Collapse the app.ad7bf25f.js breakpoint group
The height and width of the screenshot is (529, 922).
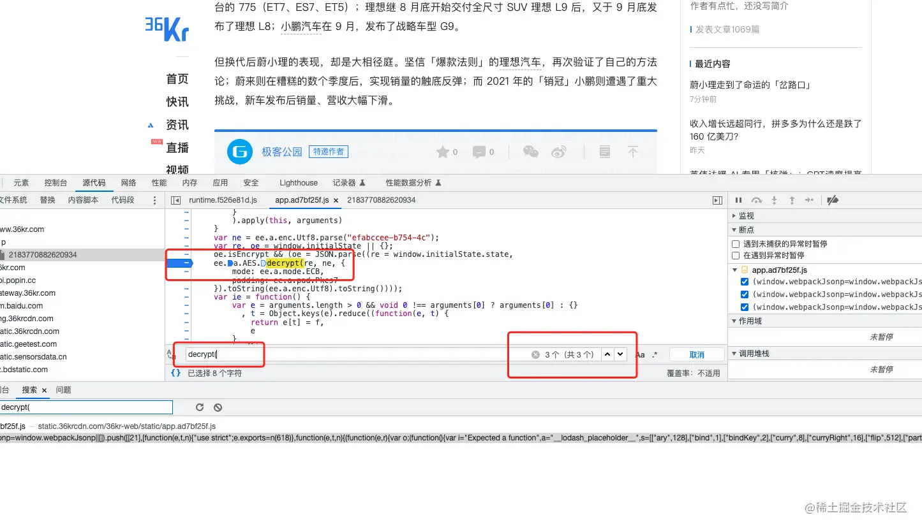[x=734, y=270]
